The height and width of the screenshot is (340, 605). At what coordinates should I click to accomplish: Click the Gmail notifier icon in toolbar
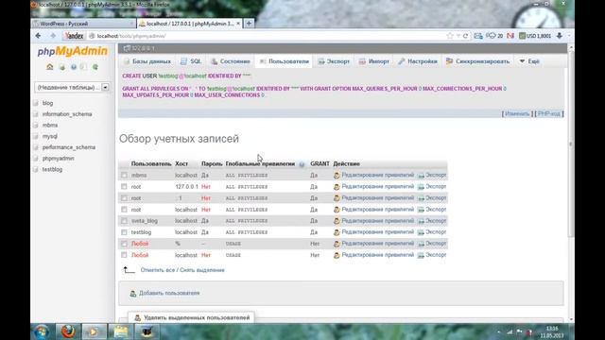click(510, 36)
